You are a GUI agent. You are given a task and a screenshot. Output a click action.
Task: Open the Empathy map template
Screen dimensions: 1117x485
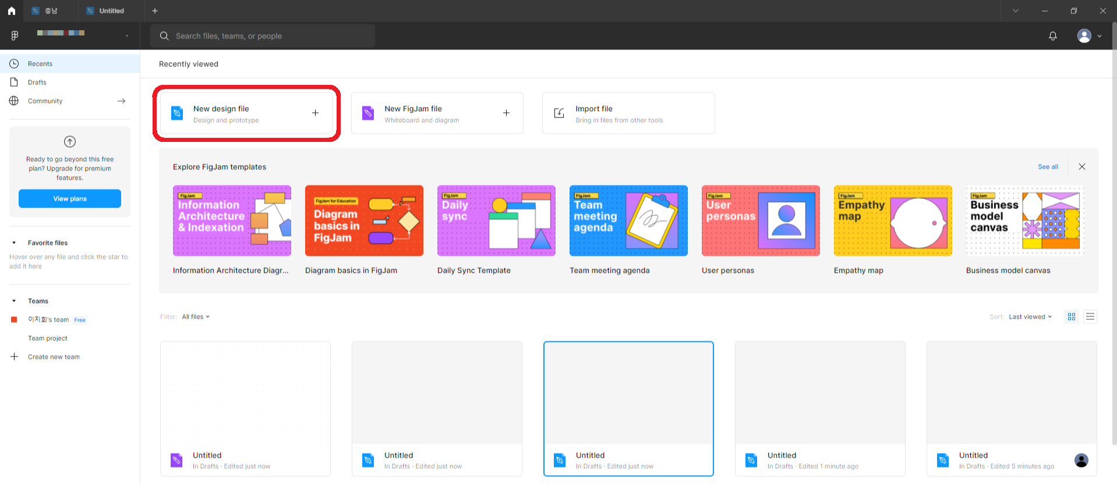893,220
